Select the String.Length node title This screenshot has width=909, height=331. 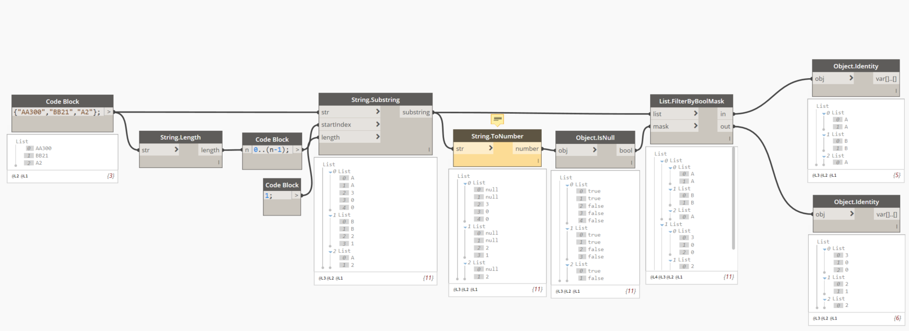pyautogui.click(x=180, y=137)
